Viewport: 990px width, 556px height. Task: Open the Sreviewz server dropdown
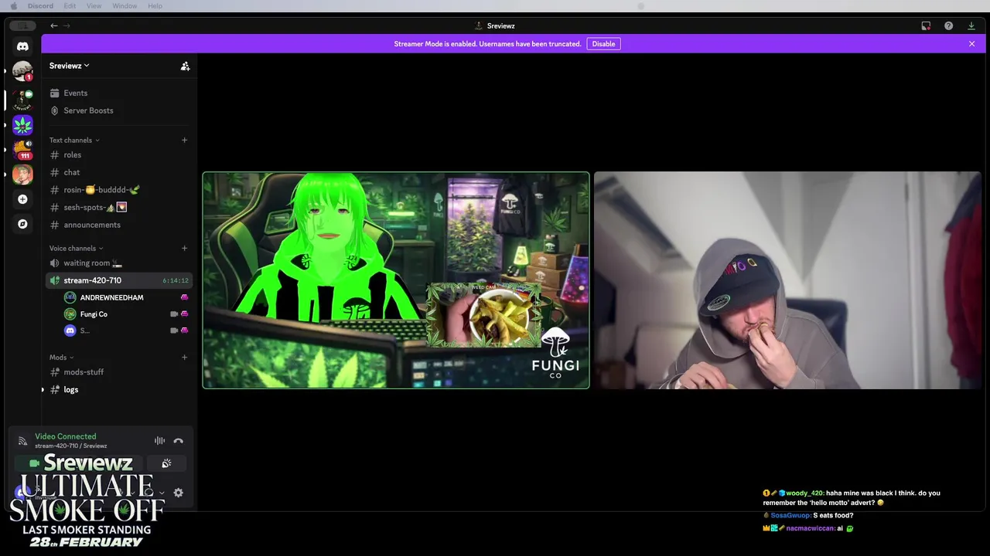point(70,66)
